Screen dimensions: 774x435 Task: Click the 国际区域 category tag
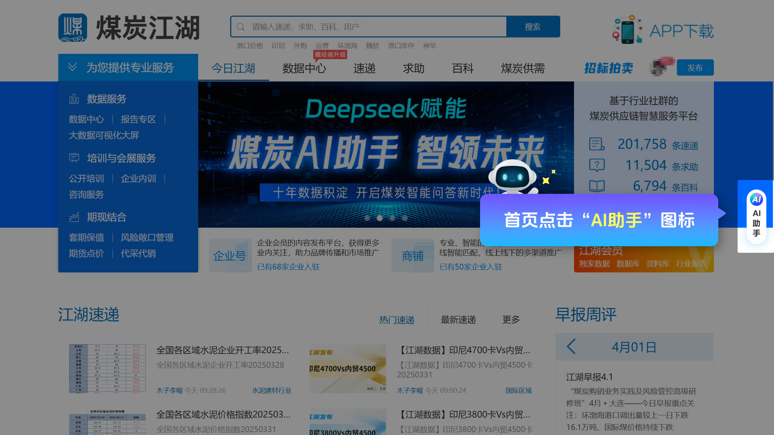(519, 390)
